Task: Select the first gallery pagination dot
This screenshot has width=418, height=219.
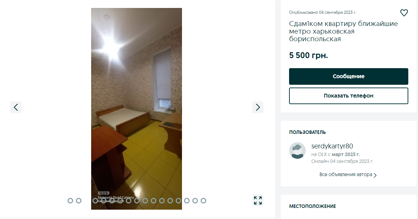Action: pyautogui.click(x=70, y=201)
